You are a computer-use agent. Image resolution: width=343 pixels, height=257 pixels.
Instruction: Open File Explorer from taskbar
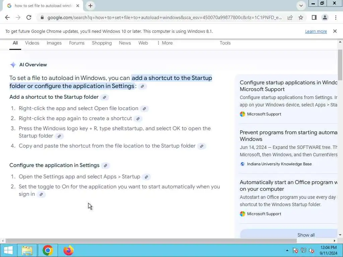coord(27,250)
